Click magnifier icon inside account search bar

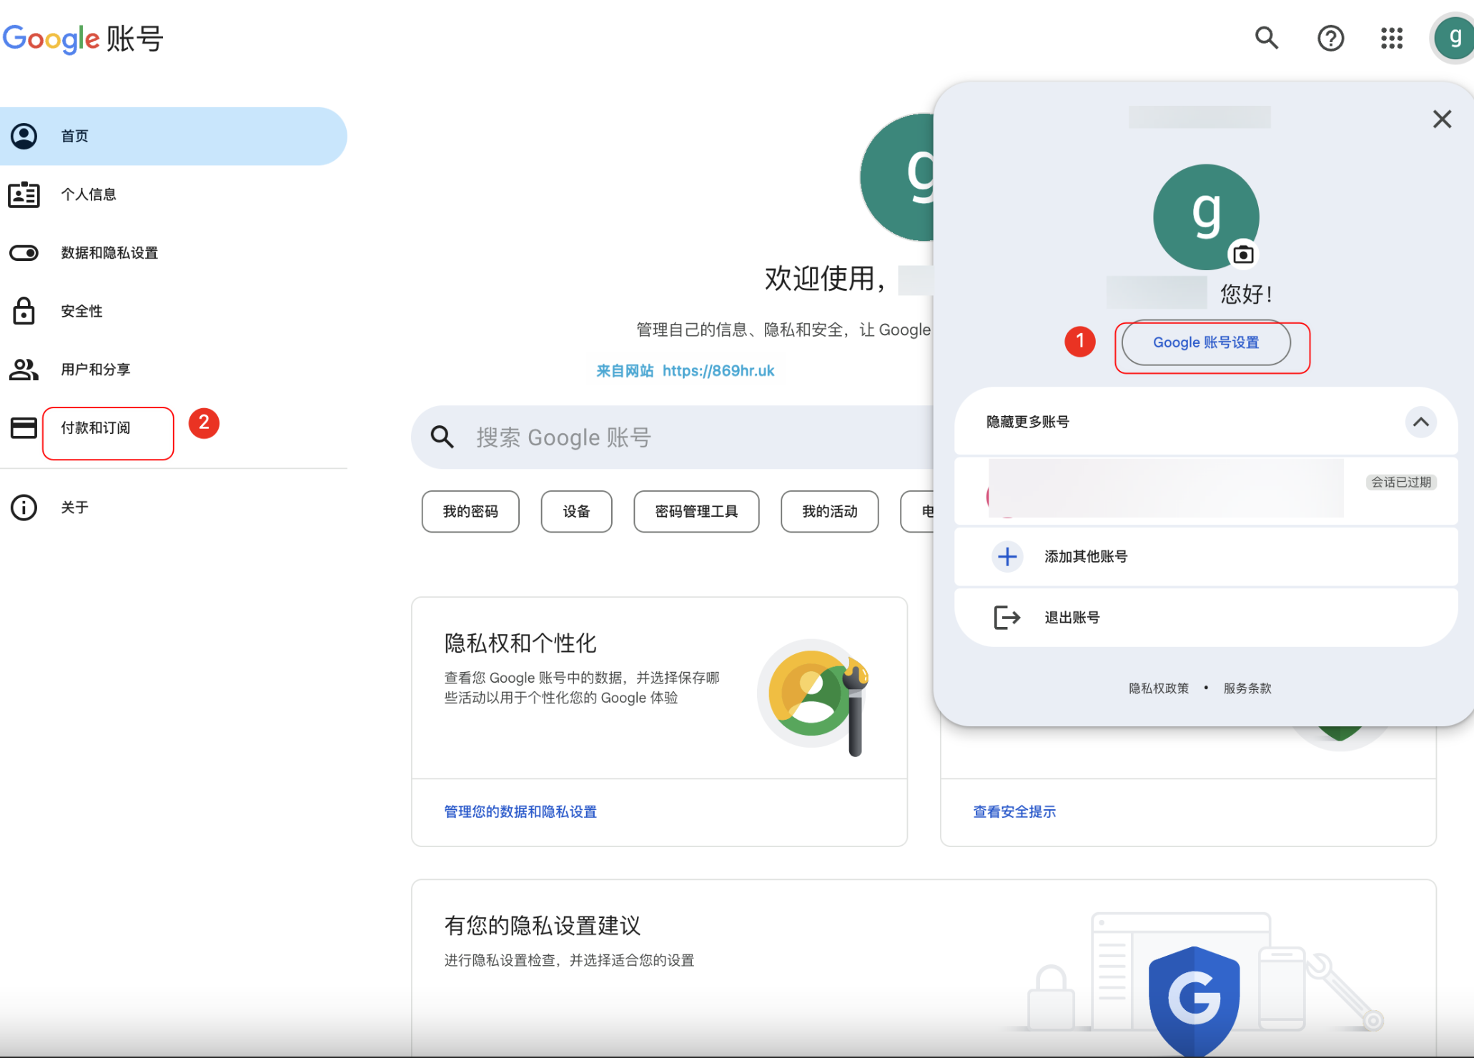[442, 437]
